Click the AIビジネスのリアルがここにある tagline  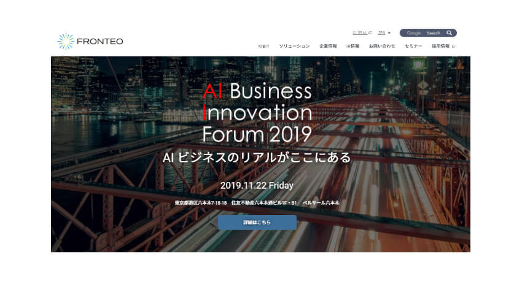click(x=257, y=157)
